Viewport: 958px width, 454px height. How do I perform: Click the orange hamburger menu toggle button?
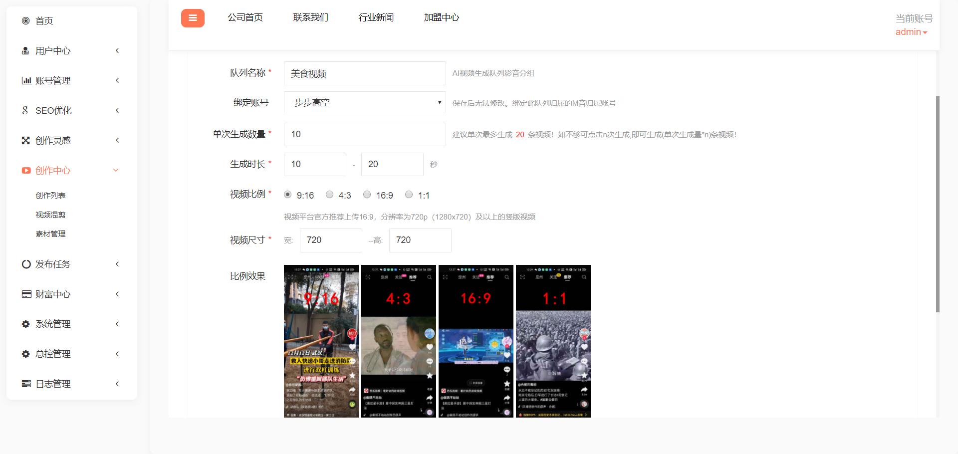pos(193,18)
